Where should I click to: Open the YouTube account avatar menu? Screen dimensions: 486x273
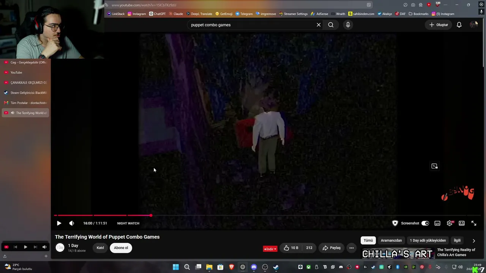tap(474, 25)
